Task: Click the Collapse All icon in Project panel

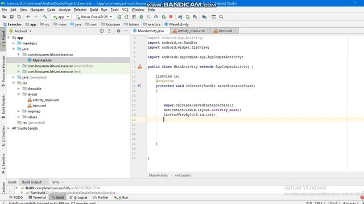Action: [109, 31]
